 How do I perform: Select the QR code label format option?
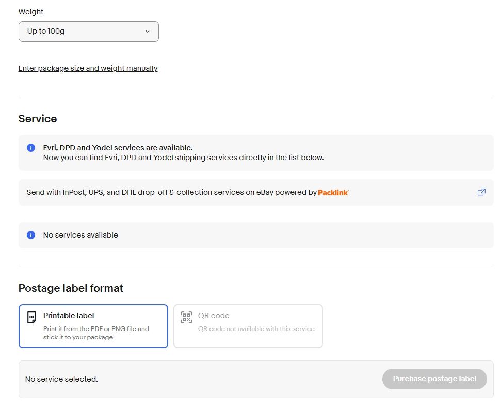(248, 326)
